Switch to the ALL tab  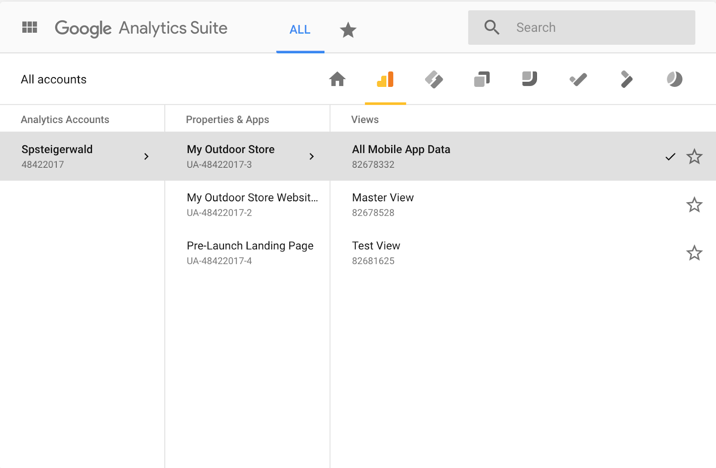(x=300, y=30)
